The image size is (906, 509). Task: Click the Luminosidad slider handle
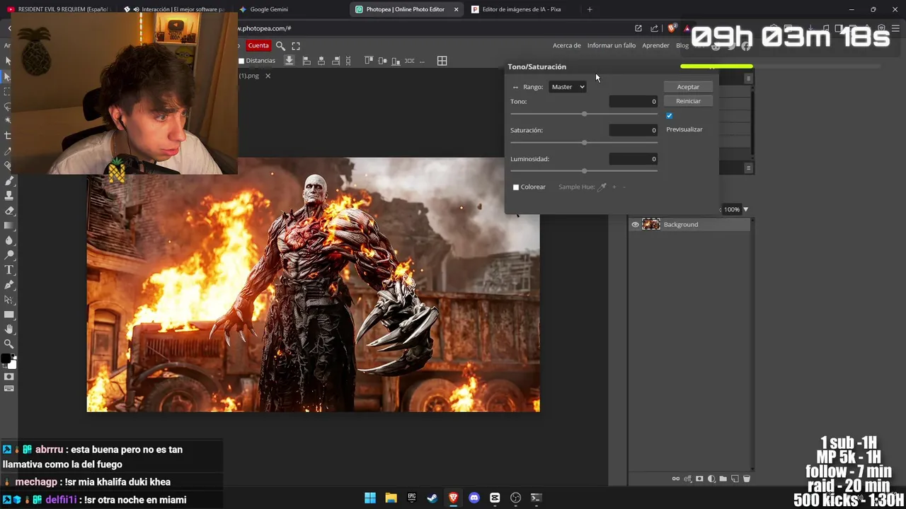pos(584,171)
